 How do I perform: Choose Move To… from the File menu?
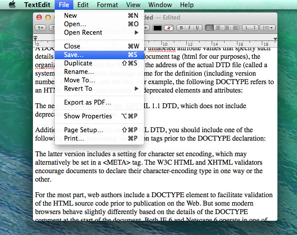pyautogui.click(x=99, y=80)
